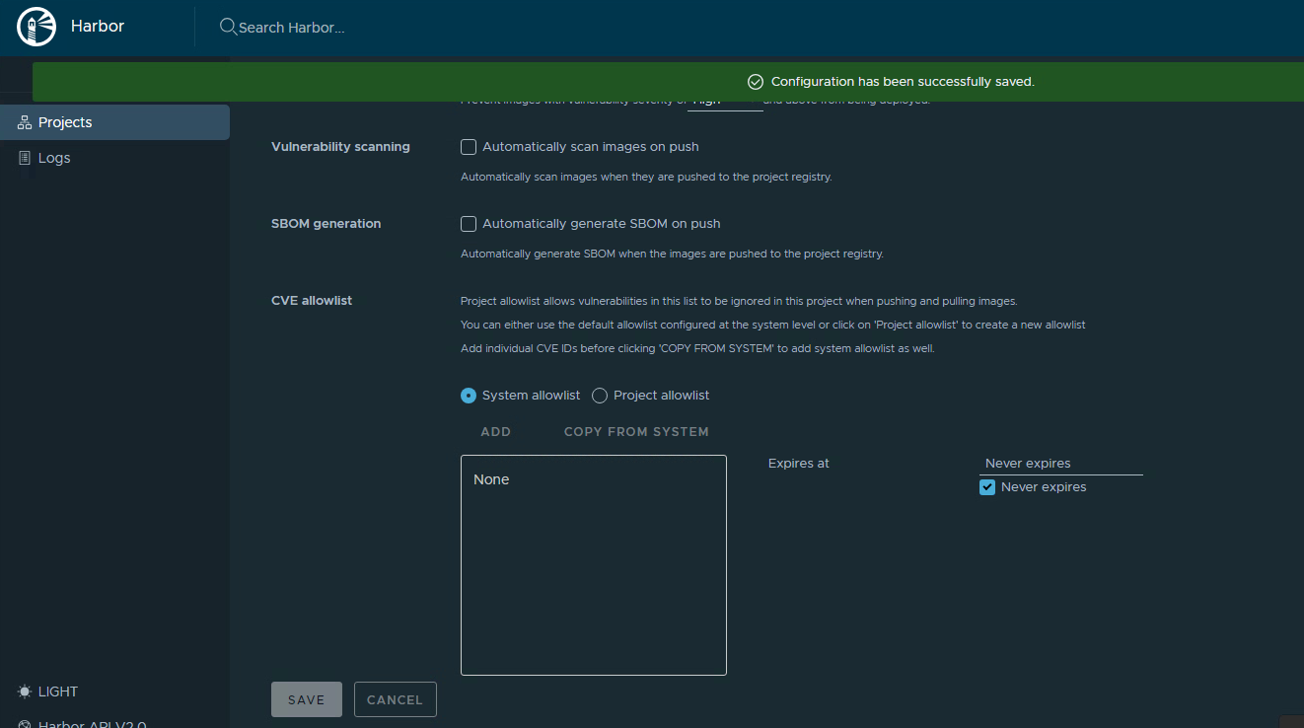Click the Expires at date field
The height and width of the screenshot is (728, 1304).
click(x=1061, y=464)
